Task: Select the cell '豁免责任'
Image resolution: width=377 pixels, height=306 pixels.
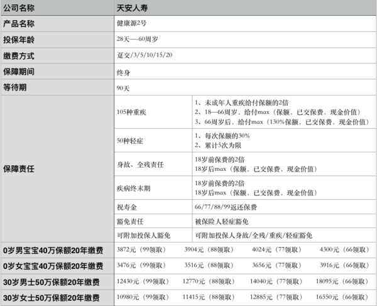Action: (x=130, y=221)
